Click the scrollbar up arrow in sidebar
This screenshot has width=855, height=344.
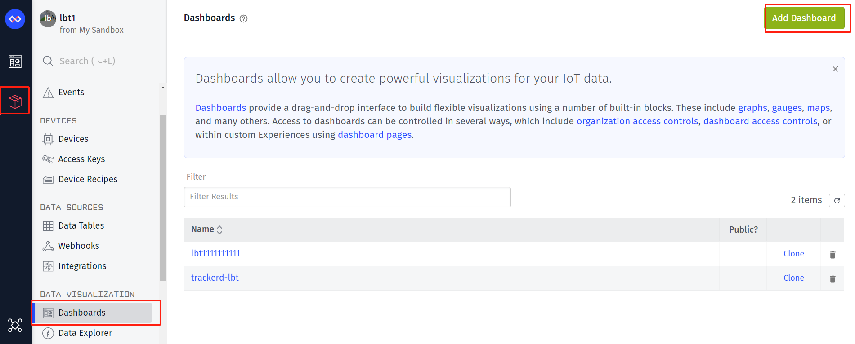pyautogui.click(x=163, y=88)
